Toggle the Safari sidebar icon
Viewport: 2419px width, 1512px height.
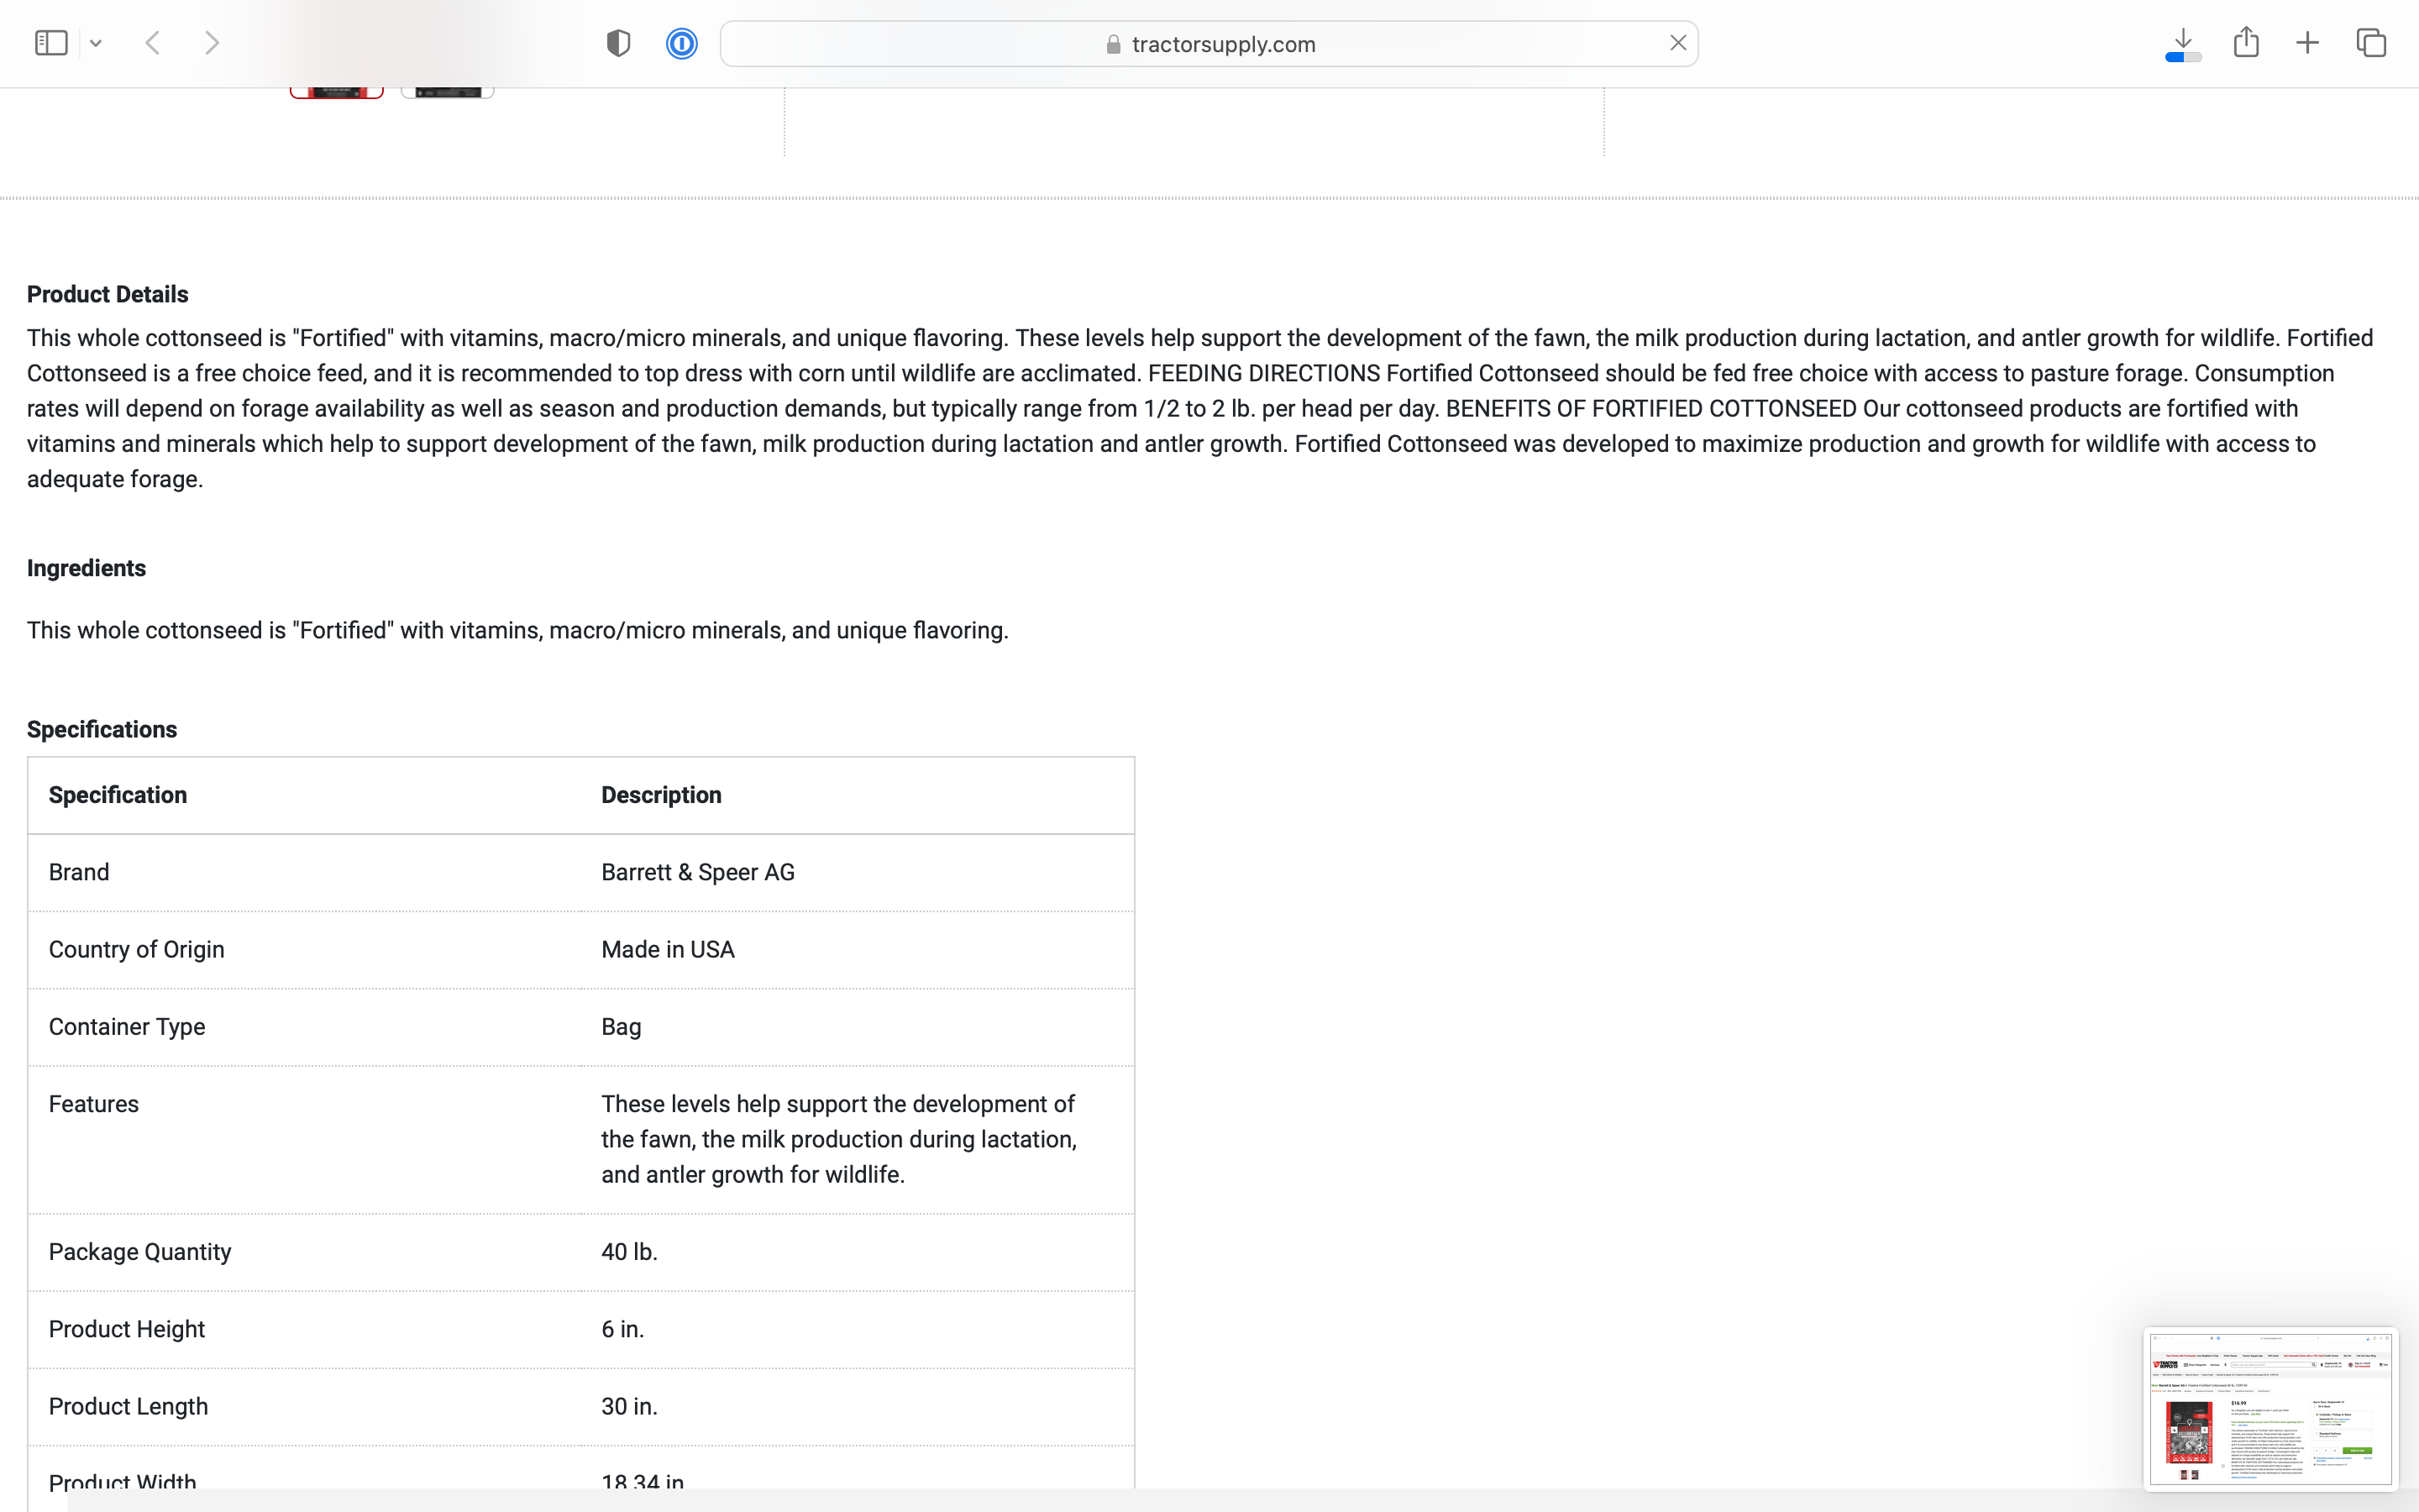point(51,43)
